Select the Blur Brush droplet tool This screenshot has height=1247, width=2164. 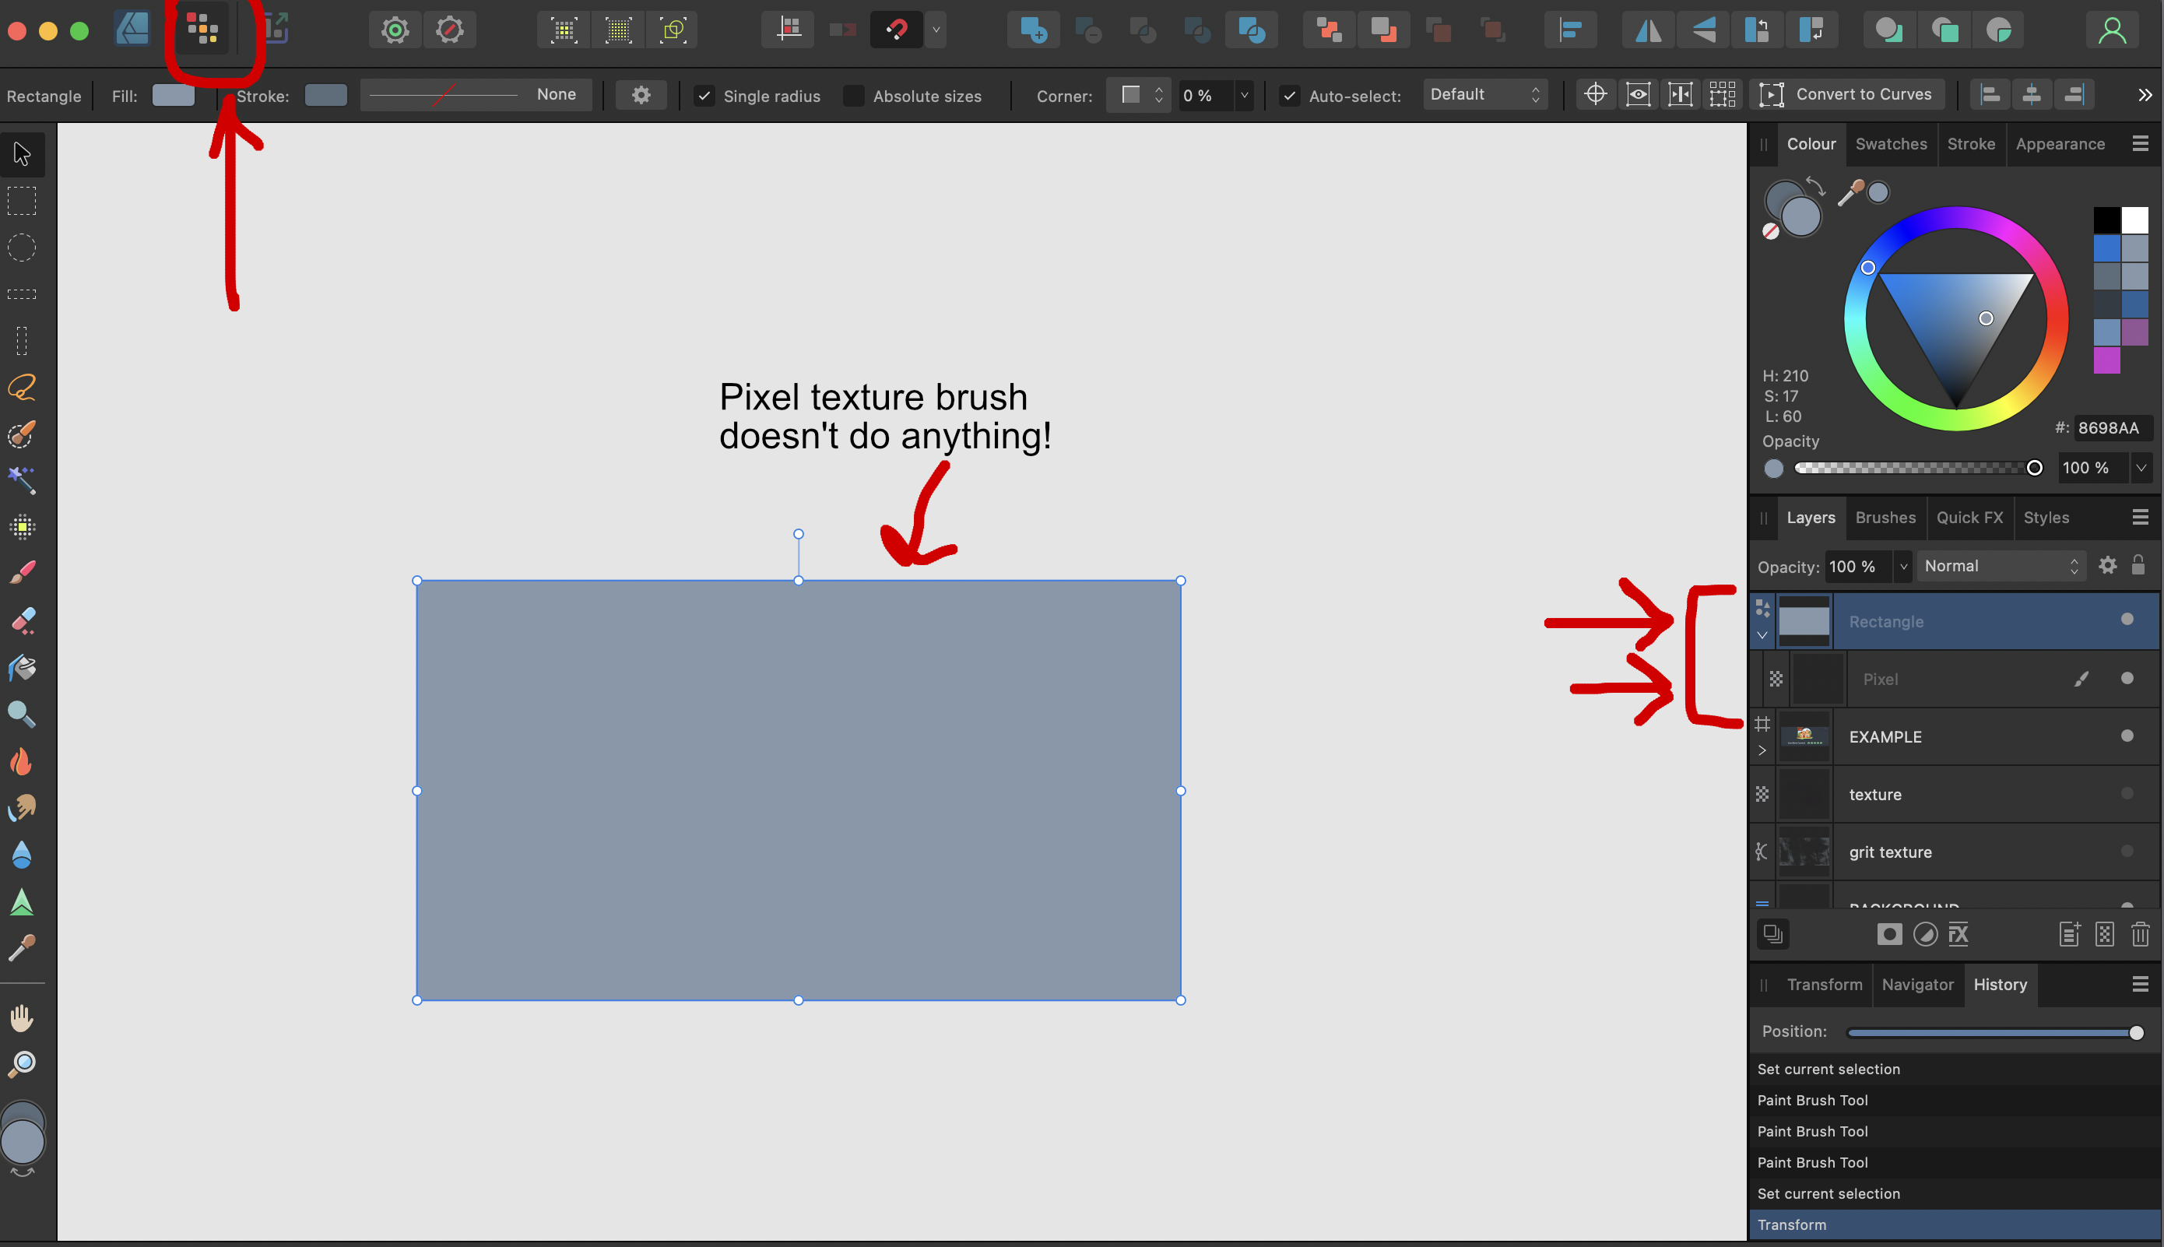pyautogui.click(x=23, y=854)
